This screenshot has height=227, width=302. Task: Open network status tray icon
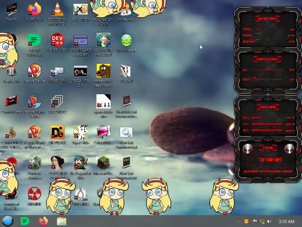(x=262, y=221)
